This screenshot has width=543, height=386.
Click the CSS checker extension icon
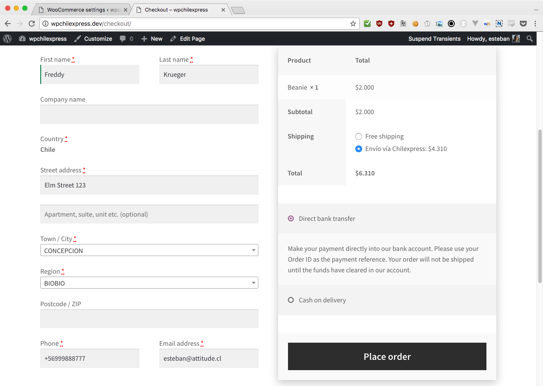[x=511, y=24]
